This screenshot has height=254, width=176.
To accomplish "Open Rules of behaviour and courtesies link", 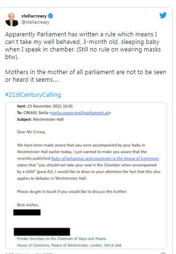I will tap(105, 158).
